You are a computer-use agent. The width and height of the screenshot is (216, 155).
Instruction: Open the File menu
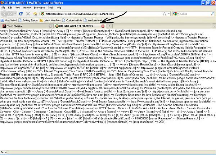pyautogui.click(x=3, y=8)
